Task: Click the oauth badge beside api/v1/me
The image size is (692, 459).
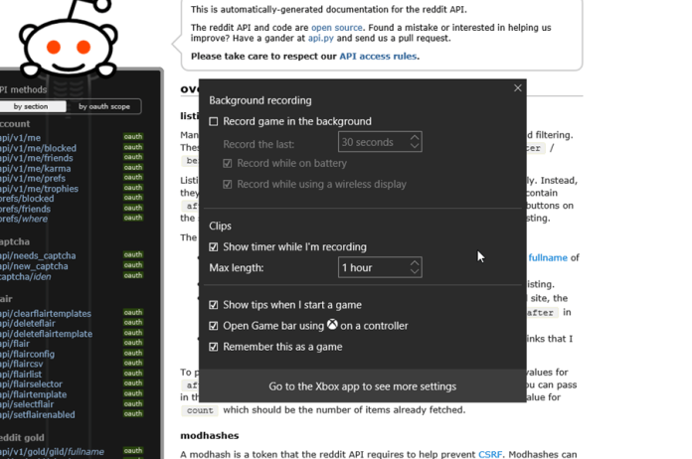Action: tap(133, 137)
